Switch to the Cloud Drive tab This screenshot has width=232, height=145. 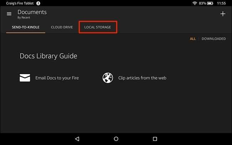click(x=62, y=27)
